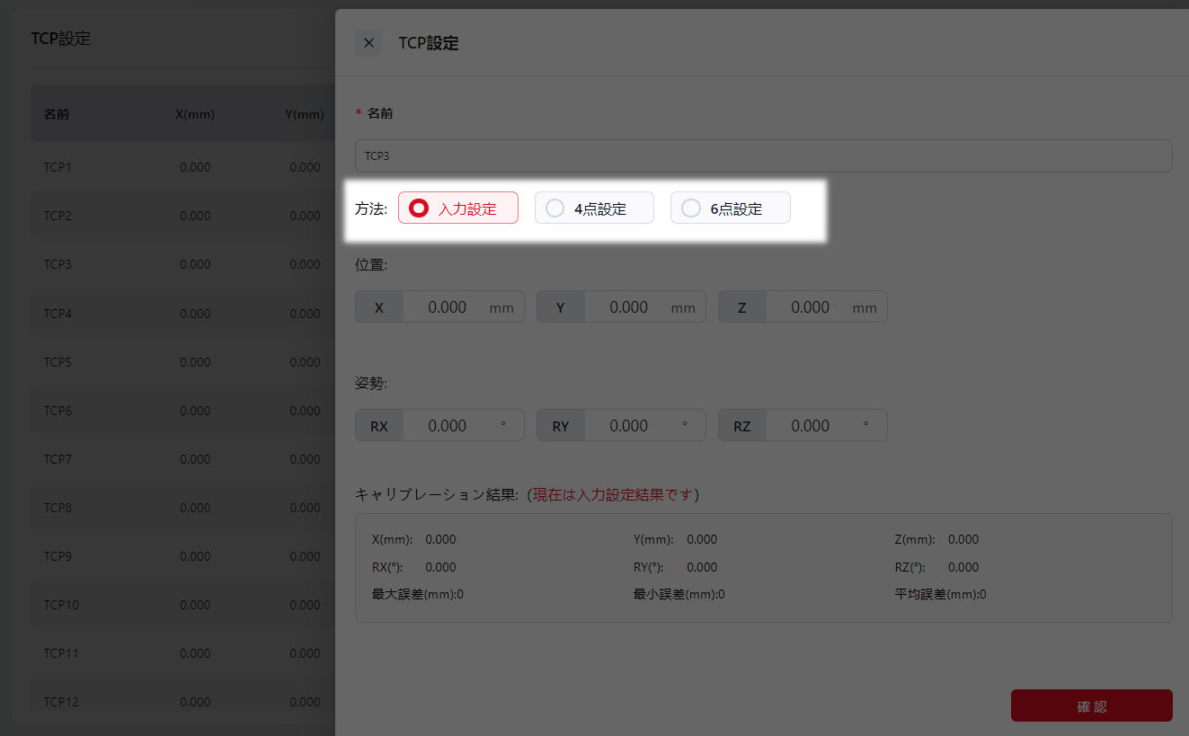Click the RY orientation input field
Screen dimensions: 1189x736
point(628,426)
